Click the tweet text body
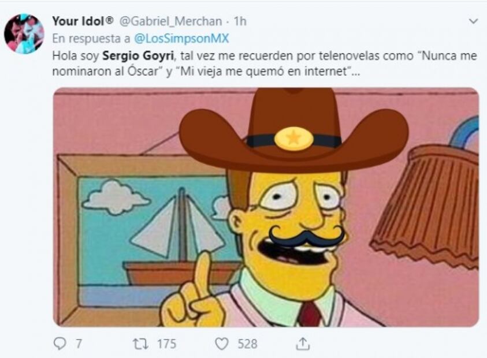Image resolution: width=487 pixels, height=358 pixels. tap(265, 64)
